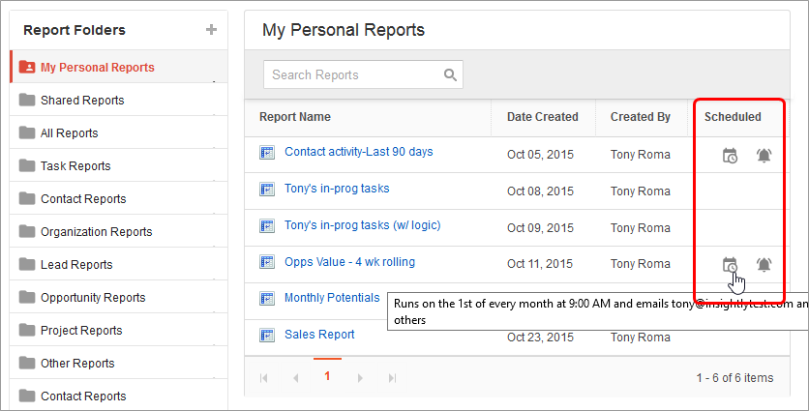The image size is (809, 411).
Task: Open Shared Reports folder
Action: pyautogui.click(x=119, y=100)
